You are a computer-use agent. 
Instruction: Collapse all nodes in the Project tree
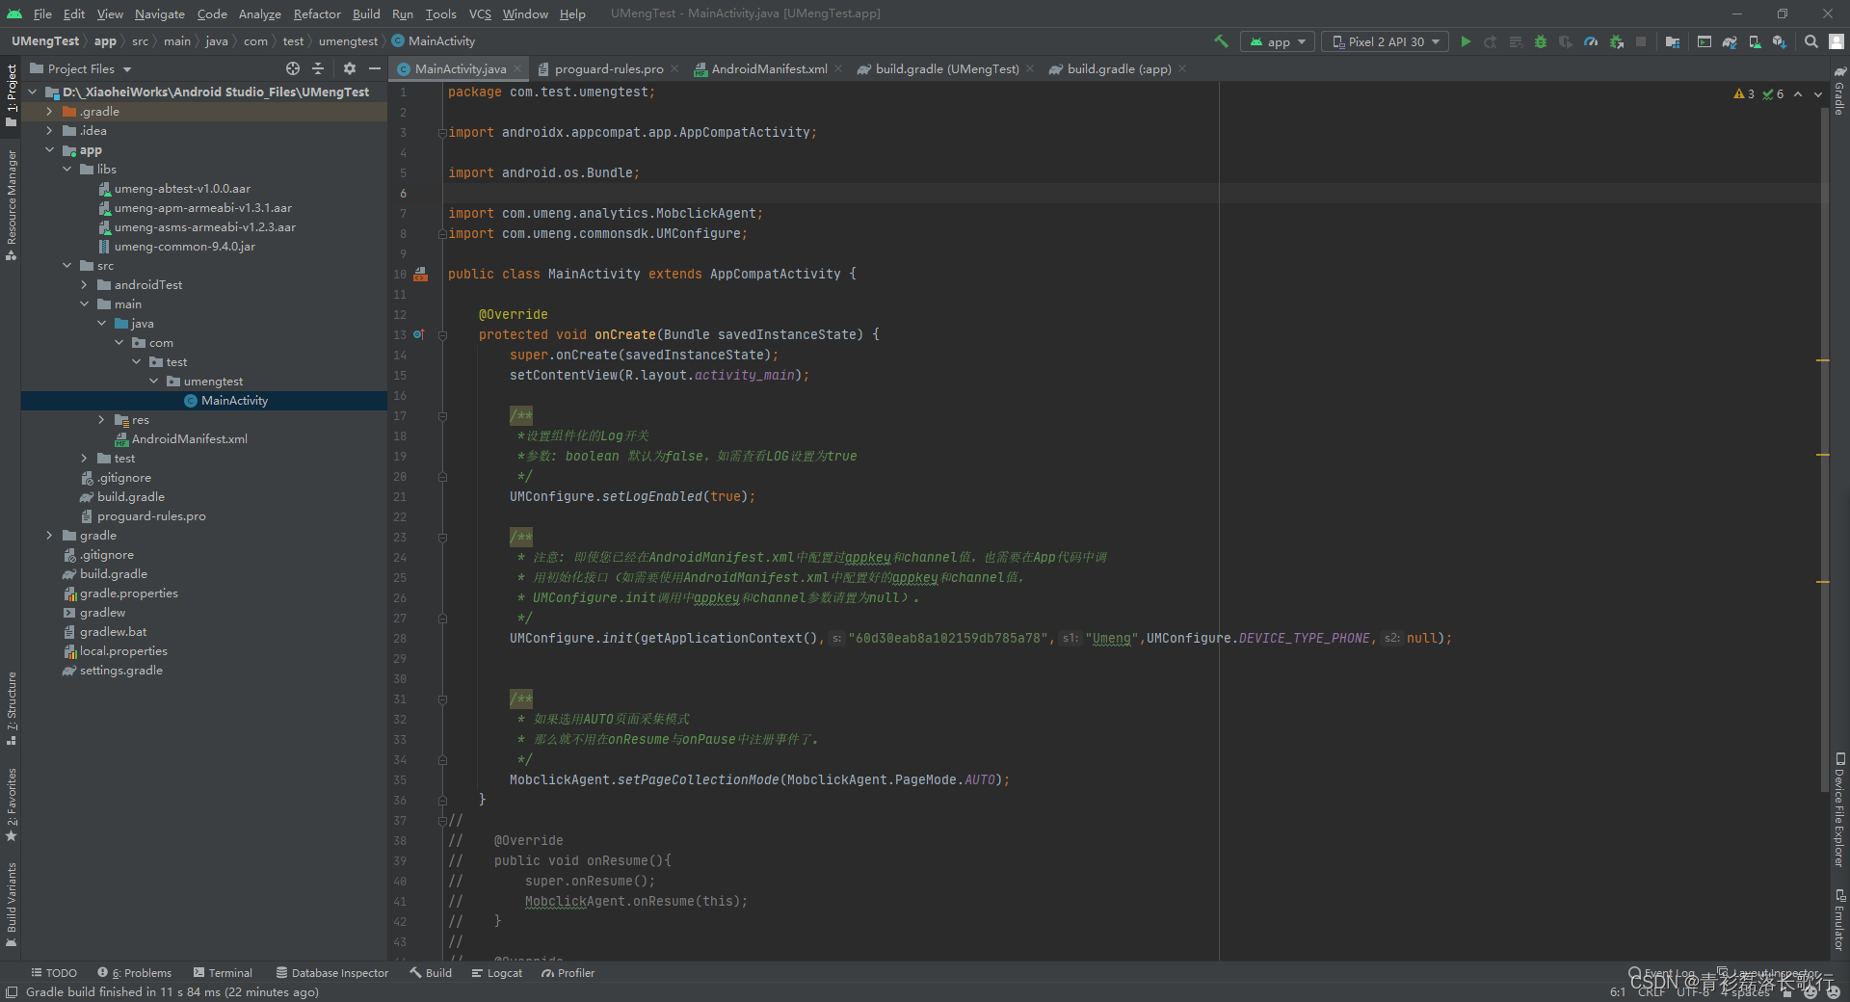click(318, 68)
